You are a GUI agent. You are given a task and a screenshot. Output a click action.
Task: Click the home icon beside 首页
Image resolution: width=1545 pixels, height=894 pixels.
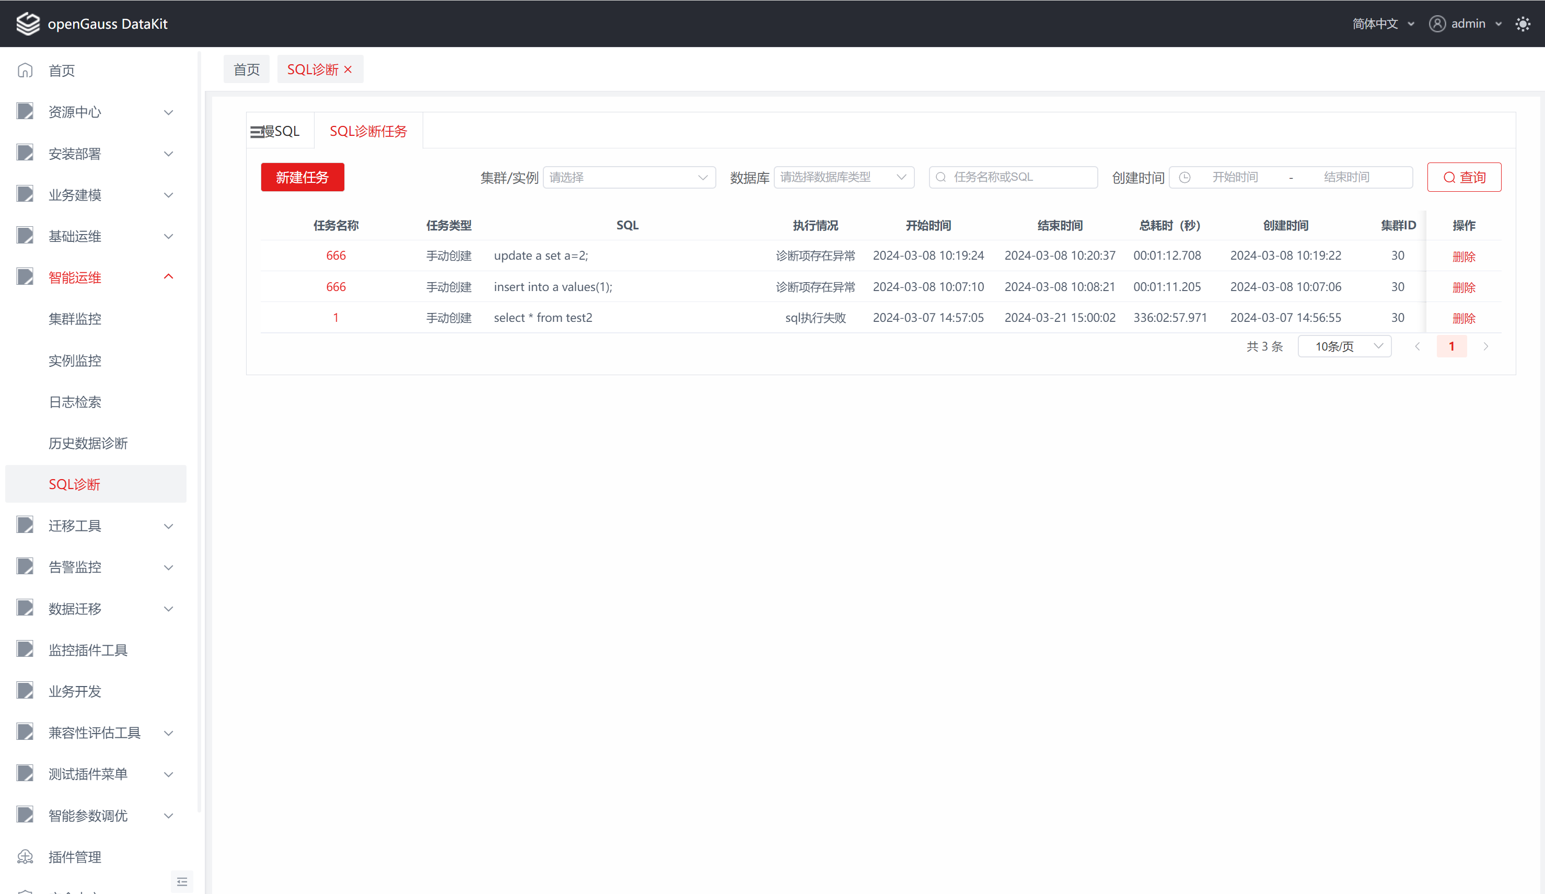(25, 71)
